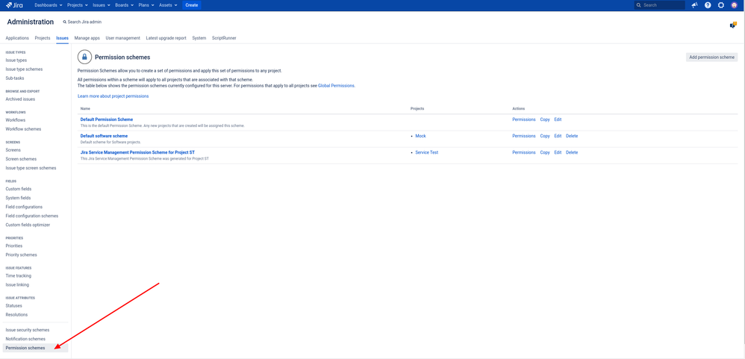This screenshot has width=745, height=359.
Task: Expand the Projects dropdown in the top bar
Action: tap(77, 4)
